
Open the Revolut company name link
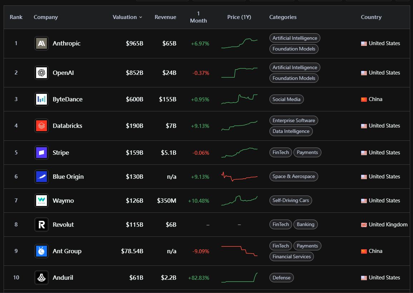coord(63,225)
